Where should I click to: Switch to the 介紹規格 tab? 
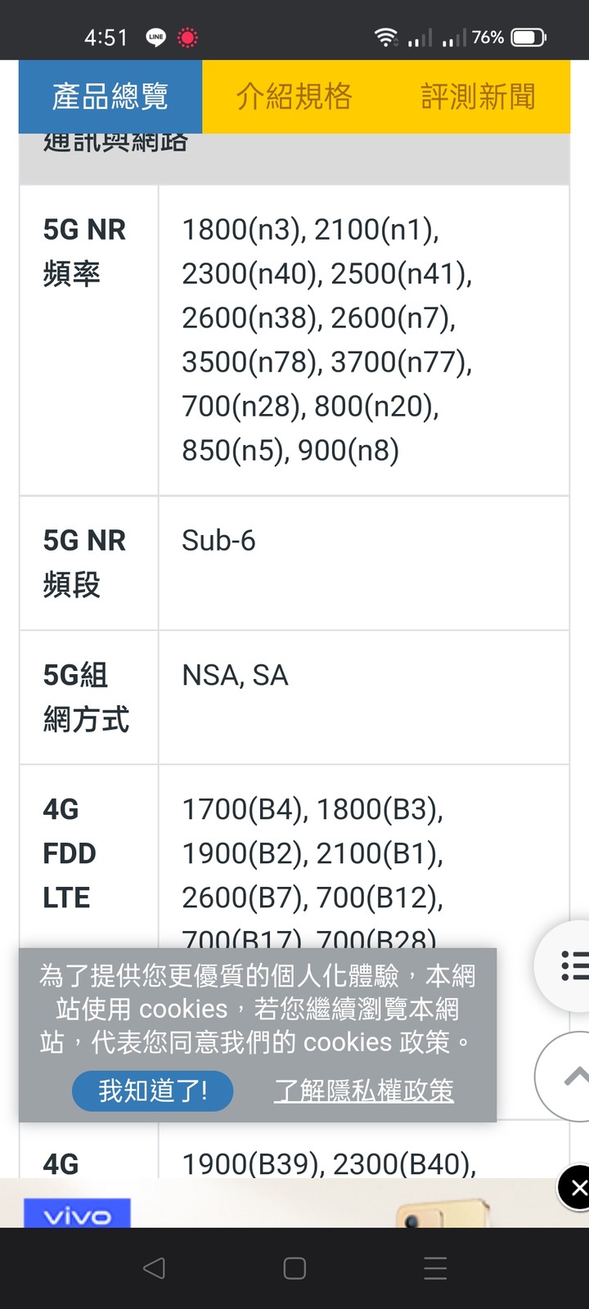[294, 97]
